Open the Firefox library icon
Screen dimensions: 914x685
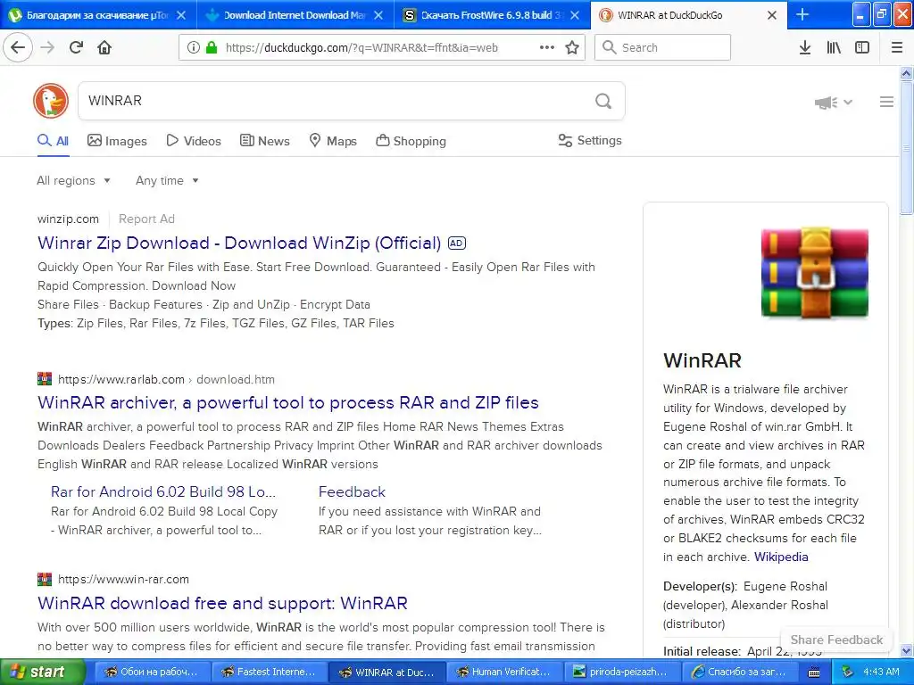[x=834, y=47]
